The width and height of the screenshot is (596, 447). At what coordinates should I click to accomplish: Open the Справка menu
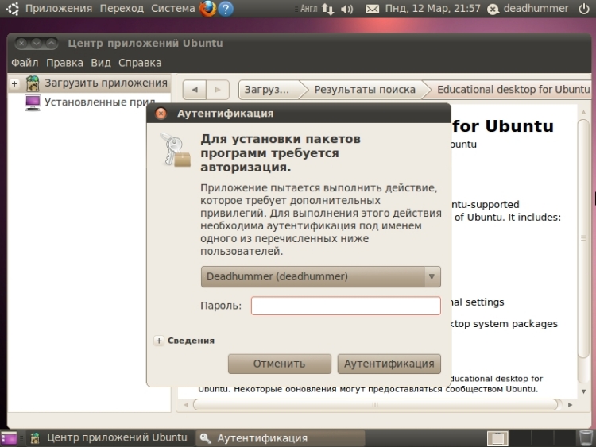(140, 63)
